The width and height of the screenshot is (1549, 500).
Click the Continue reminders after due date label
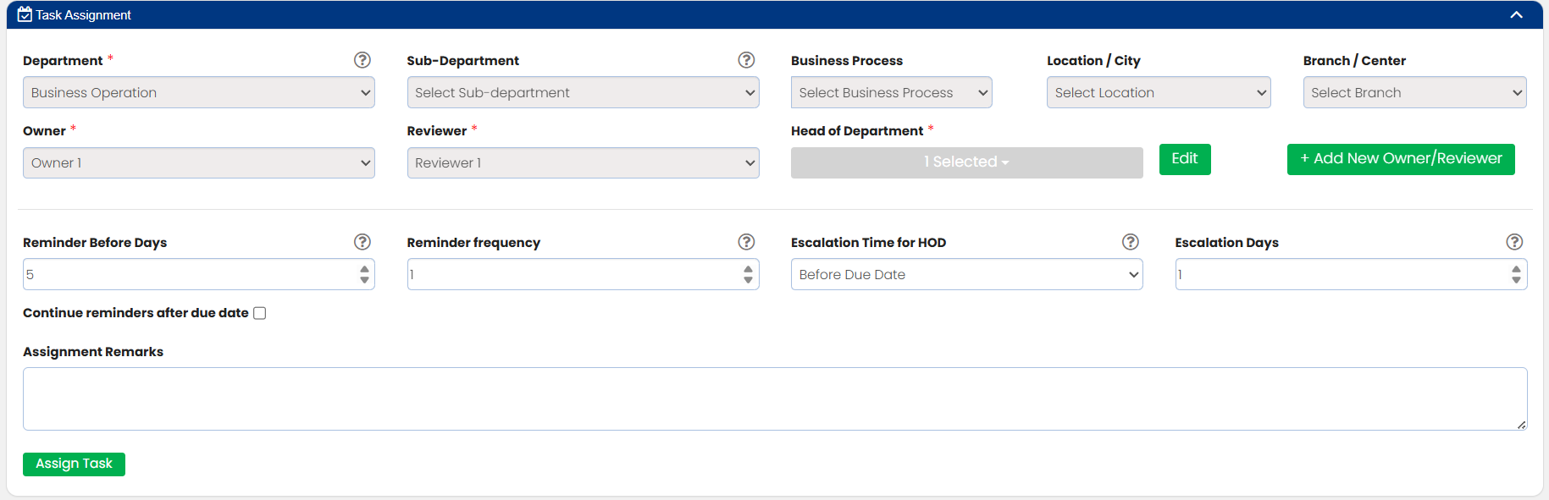click(136, 313)
